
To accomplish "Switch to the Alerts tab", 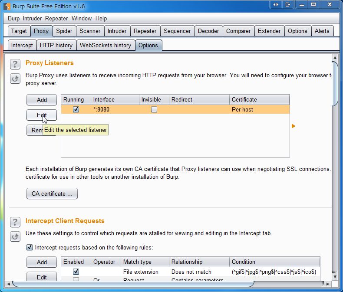I will point(322,31).
